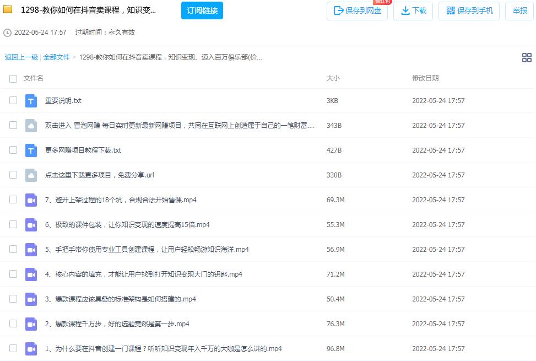The height and width of the screenshot is (361, 536).
Task: Click video icon for lesson 4 mp4
Action: pos(31,274)
